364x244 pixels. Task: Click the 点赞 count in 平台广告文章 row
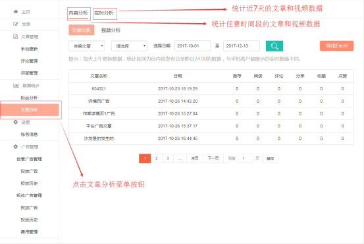[343, 126]
